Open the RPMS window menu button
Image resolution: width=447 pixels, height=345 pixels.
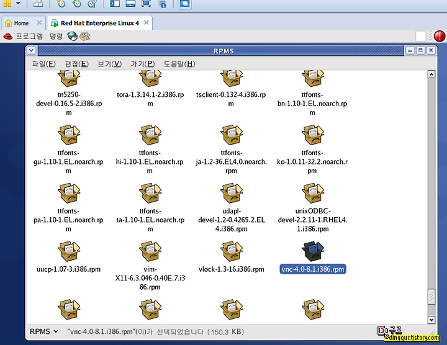32,51
